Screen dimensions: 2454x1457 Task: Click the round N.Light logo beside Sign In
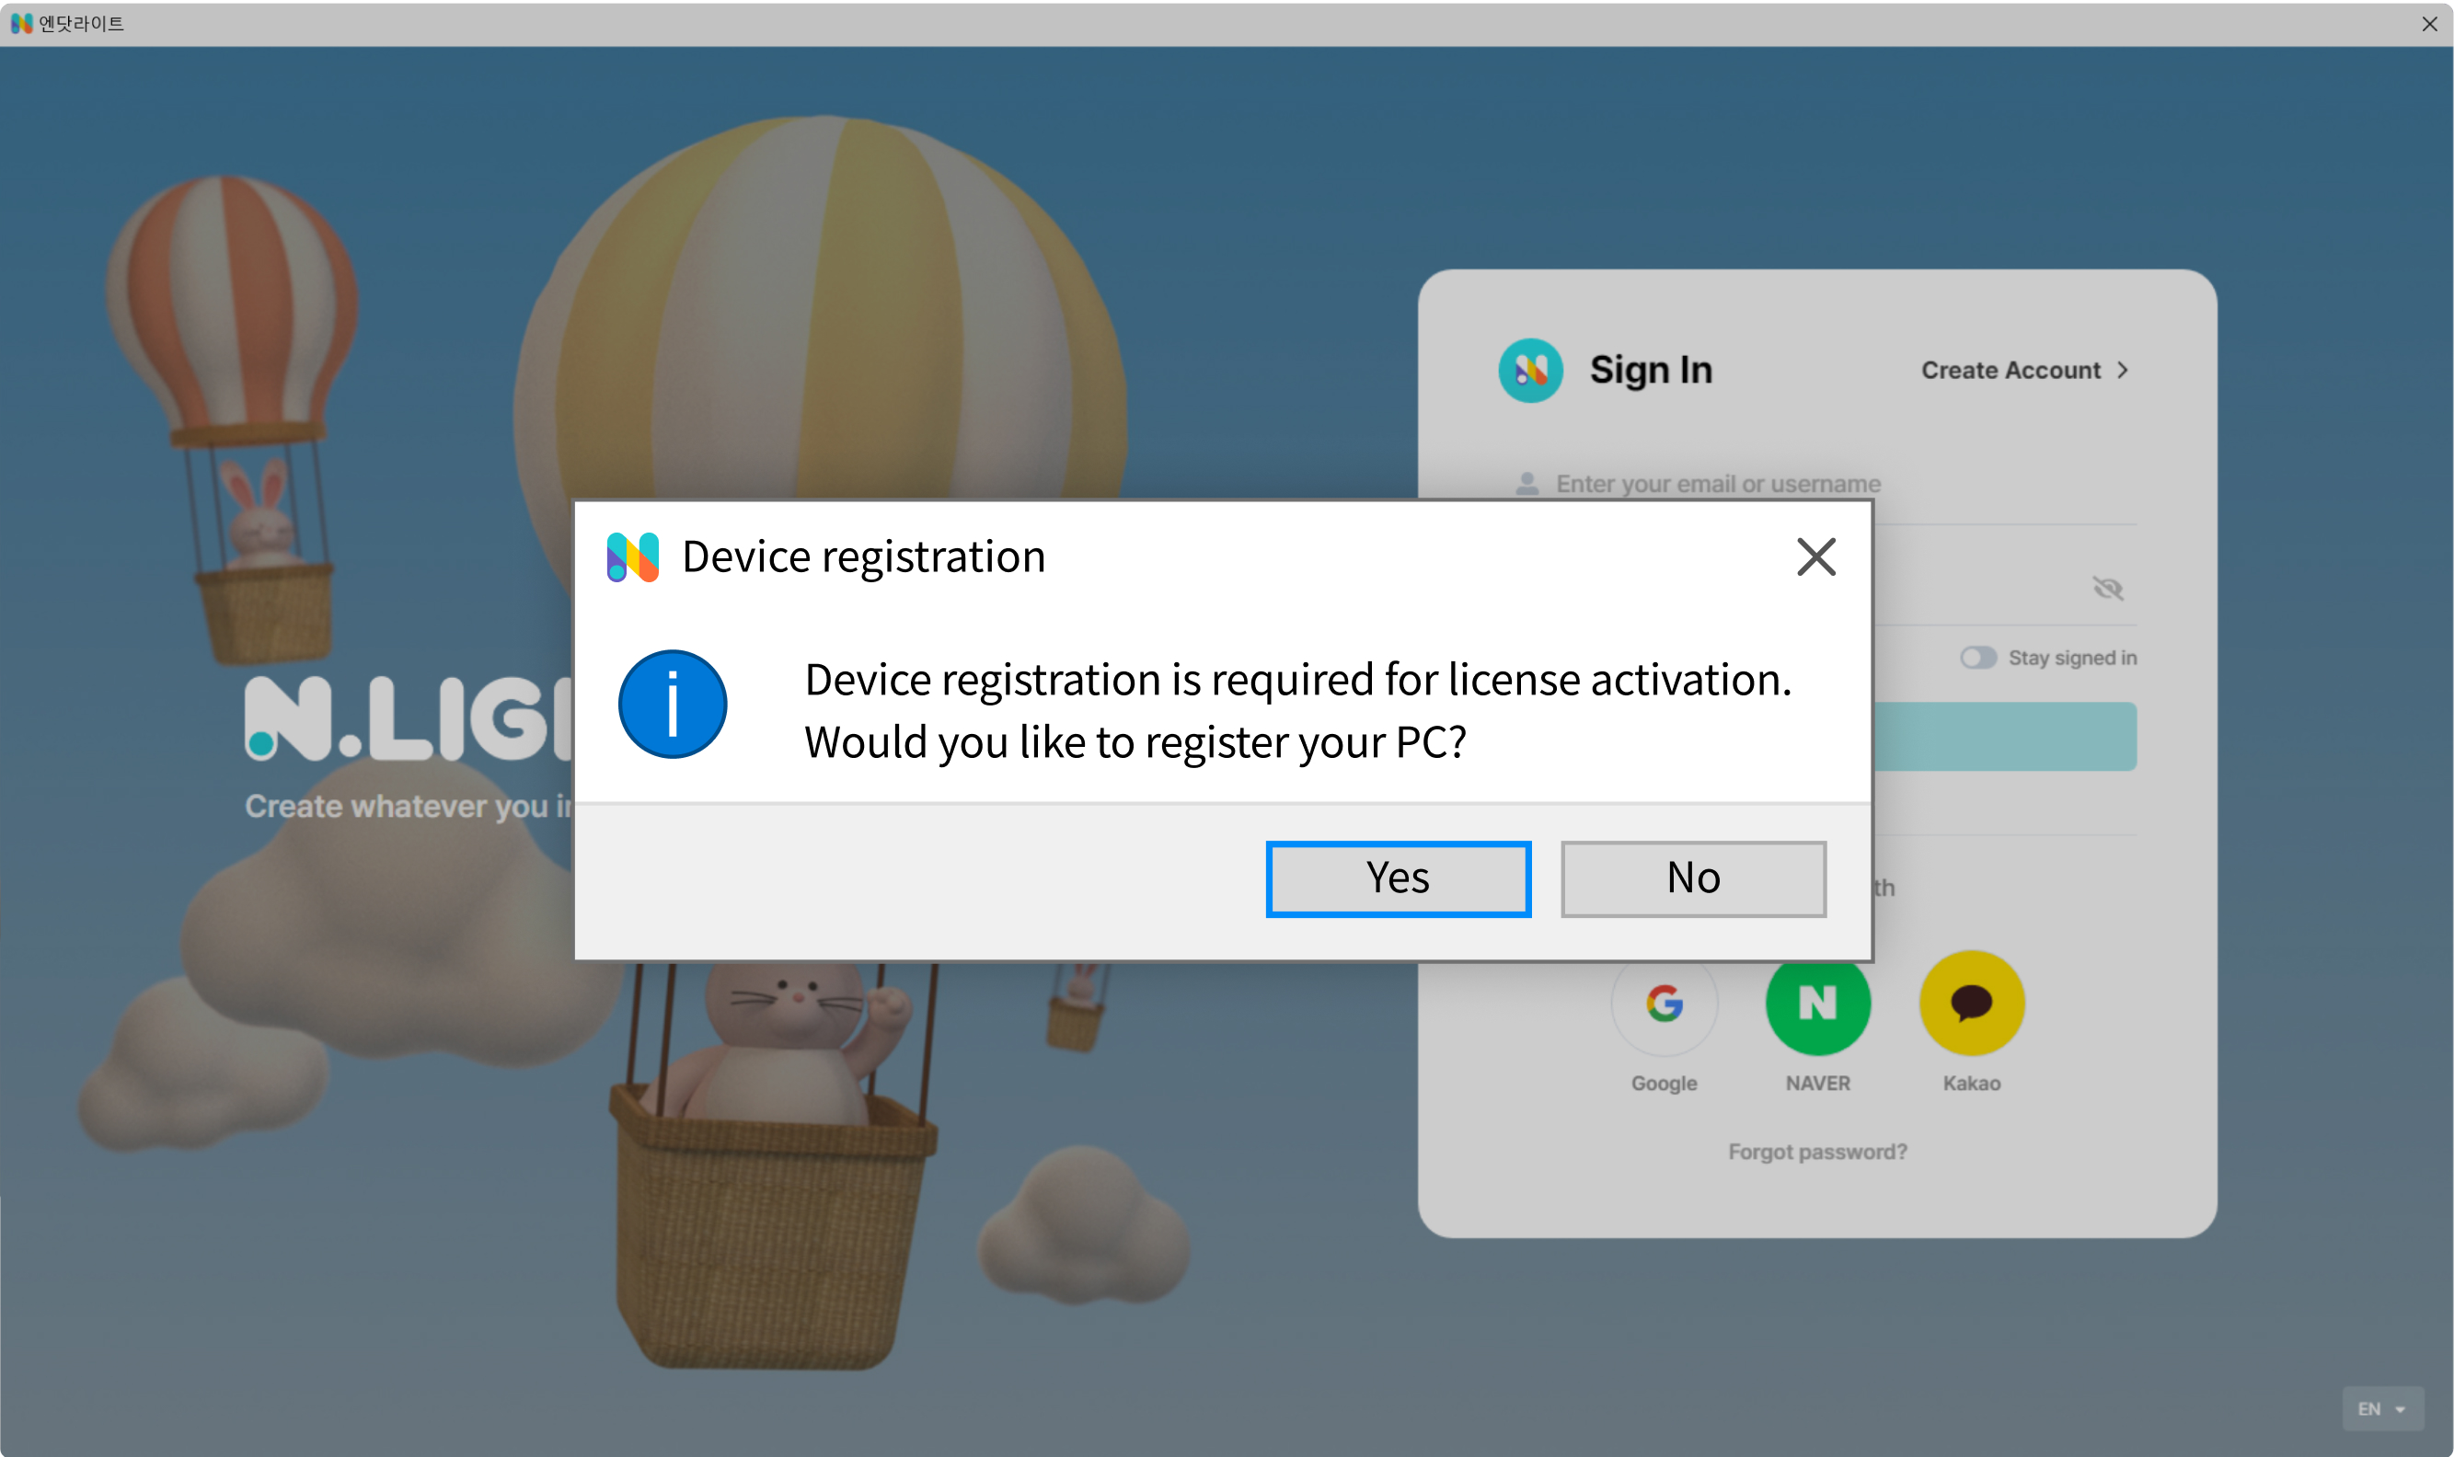(x=1530, y=370)
